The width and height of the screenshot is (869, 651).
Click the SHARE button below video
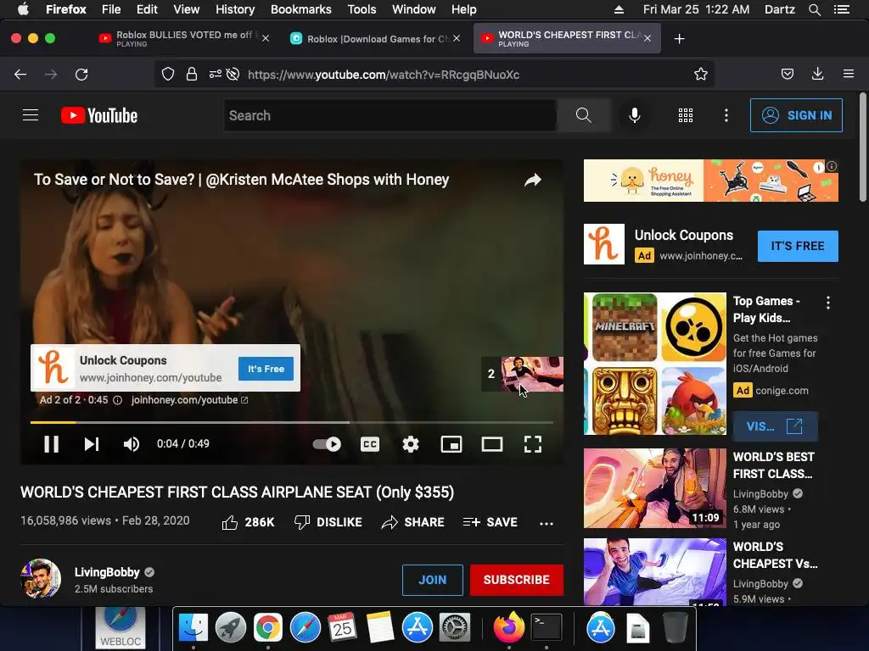[413, 522]
